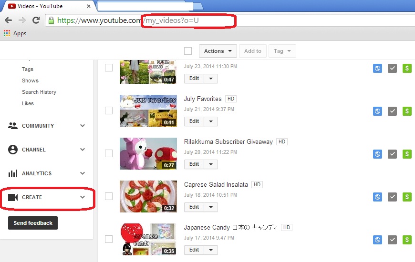This screenshot has width=415, height=262.
Task: Open the ANALYTICS sidebar menu label
Action: [37, 173]
